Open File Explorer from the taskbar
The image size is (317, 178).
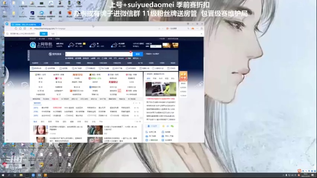click(x=21, y=175)
